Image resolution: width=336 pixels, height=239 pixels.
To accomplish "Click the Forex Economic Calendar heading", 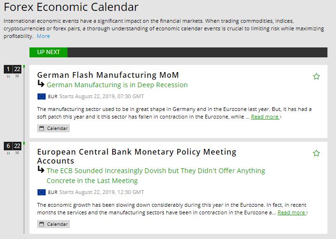I will [71, 7].
